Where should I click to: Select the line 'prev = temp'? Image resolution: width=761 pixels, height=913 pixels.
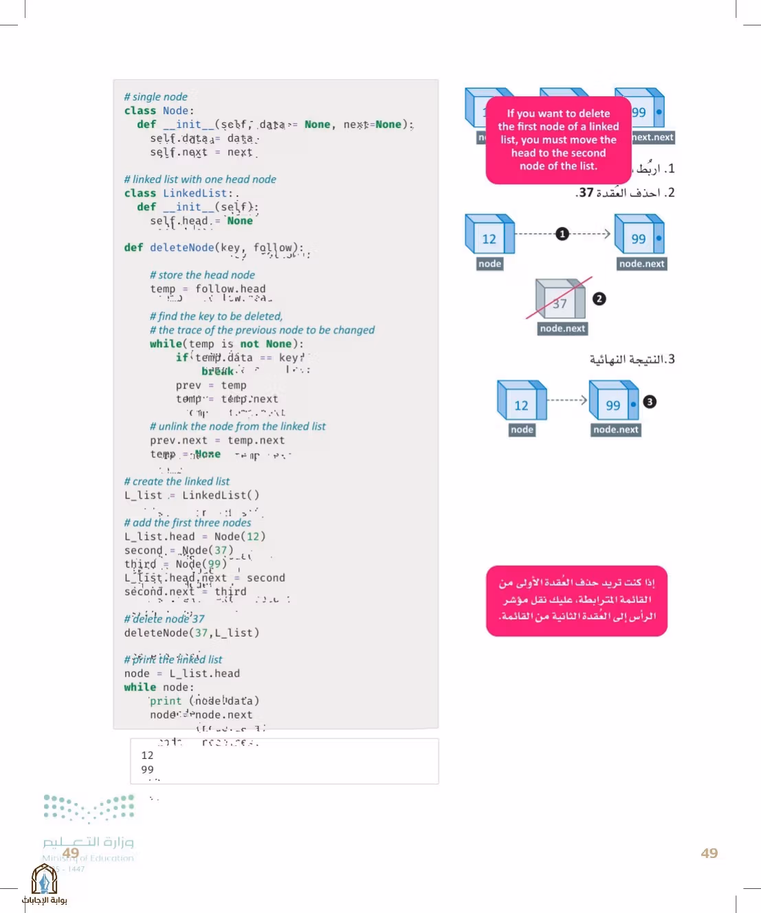[x=211, y=385]
